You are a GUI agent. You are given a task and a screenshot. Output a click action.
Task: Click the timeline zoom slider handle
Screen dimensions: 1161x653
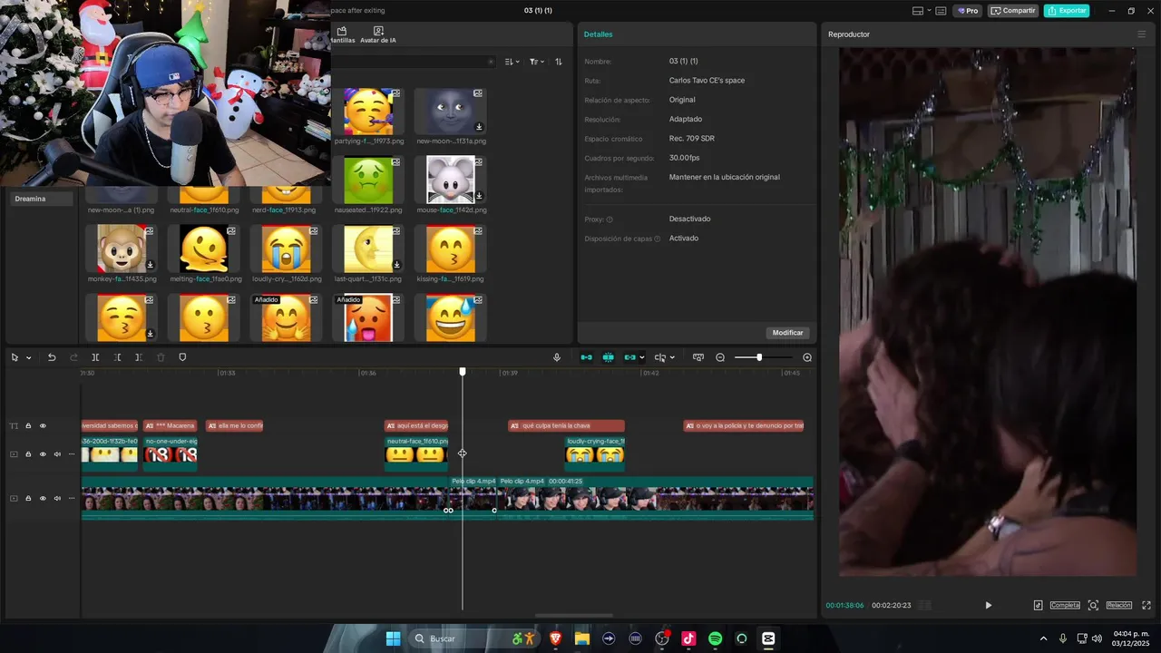point(759,357)
